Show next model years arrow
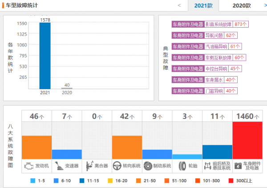Image resolution: width=267 pixels, height=188 pixels. pos(266,5)
